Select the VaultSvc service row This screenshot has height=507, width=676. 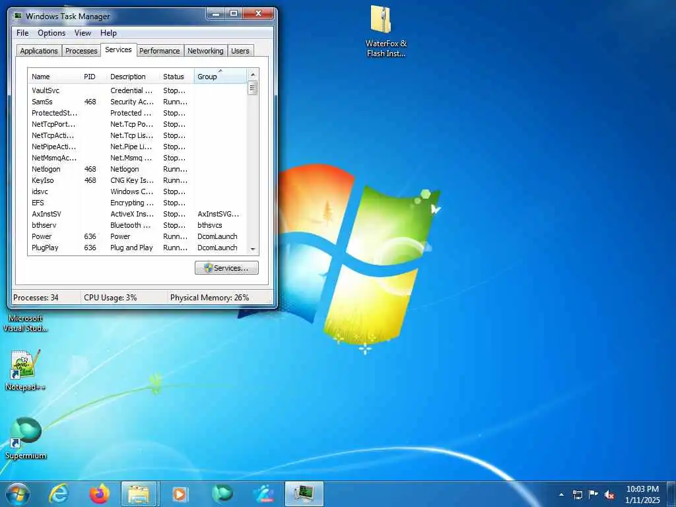137,90
